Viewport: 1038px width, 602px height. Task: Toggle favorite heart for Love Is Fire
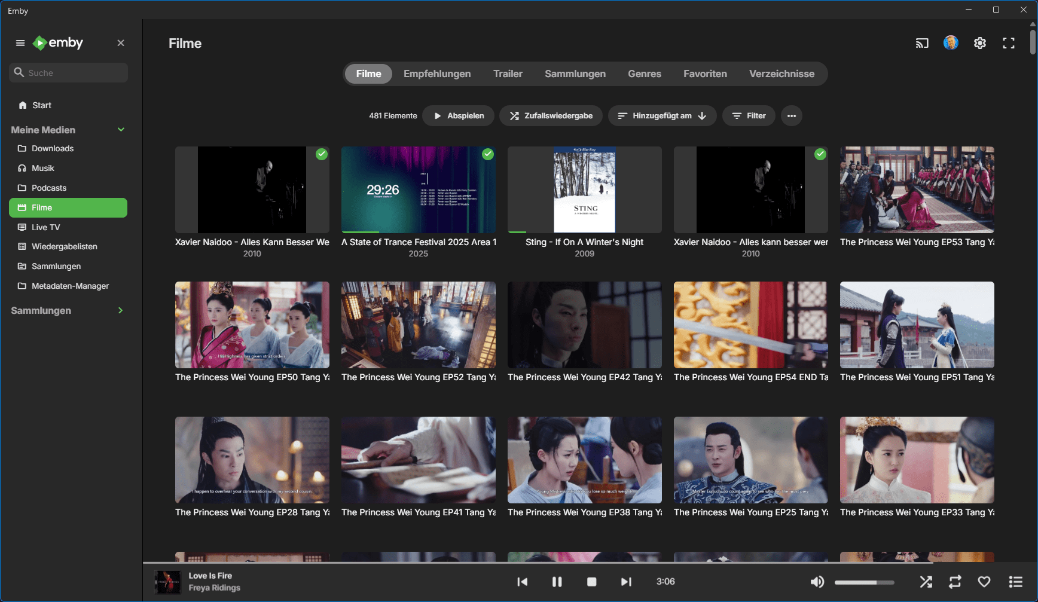pos(984,582)
